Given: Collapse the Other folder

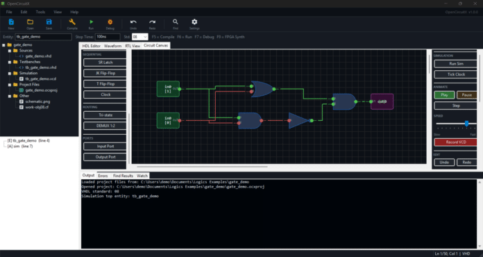Looking at the screenshot, I should (x=10, y=96).
